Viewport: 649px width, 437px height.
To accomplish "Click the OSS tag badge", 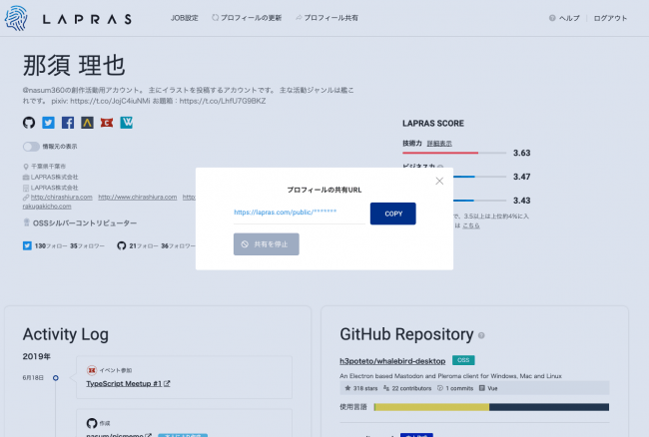I will tap(463, 360).
